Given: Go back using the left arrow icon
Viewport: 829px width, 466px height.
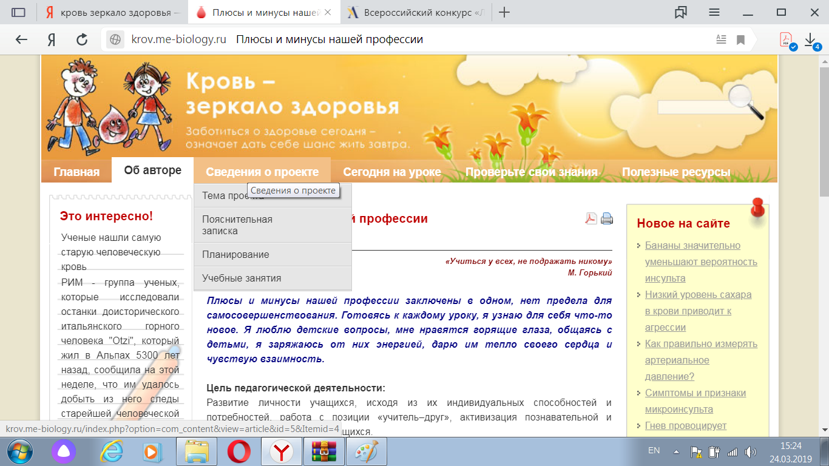Looking at the screenshot, I should pos(21,39).
